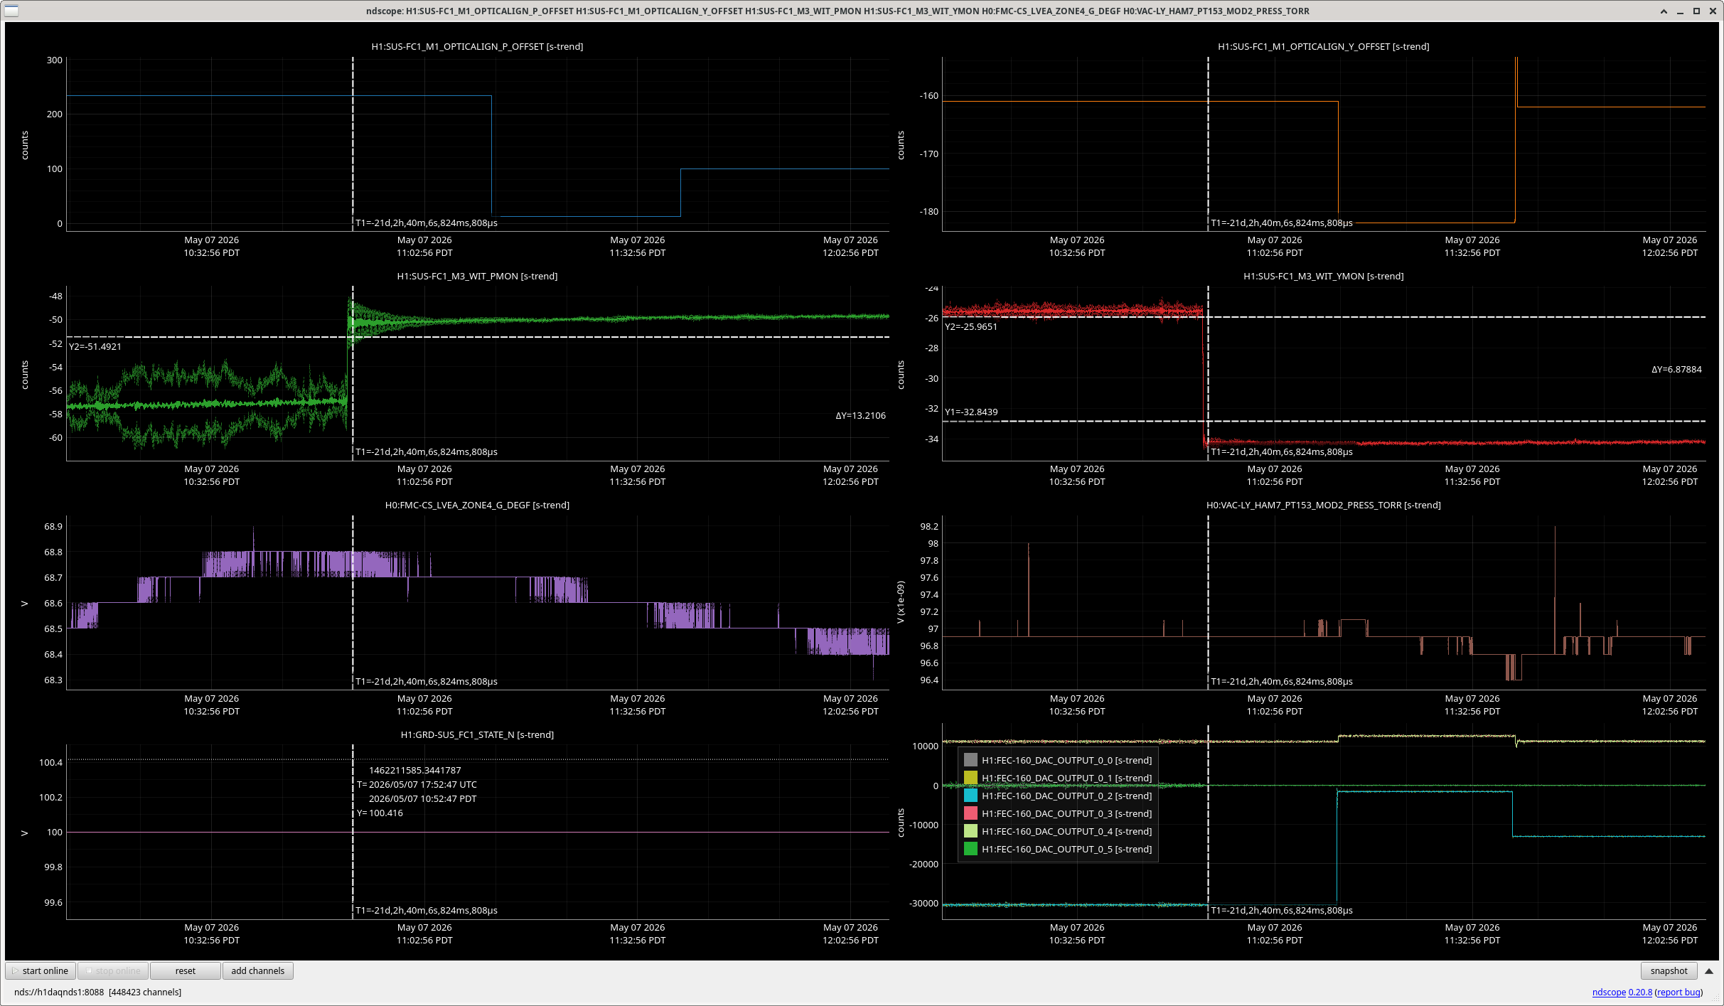The height and width of the screenshot is (1006, 1724).
Task: Click the 0.20.8 version link
Action: point(1640,992)
